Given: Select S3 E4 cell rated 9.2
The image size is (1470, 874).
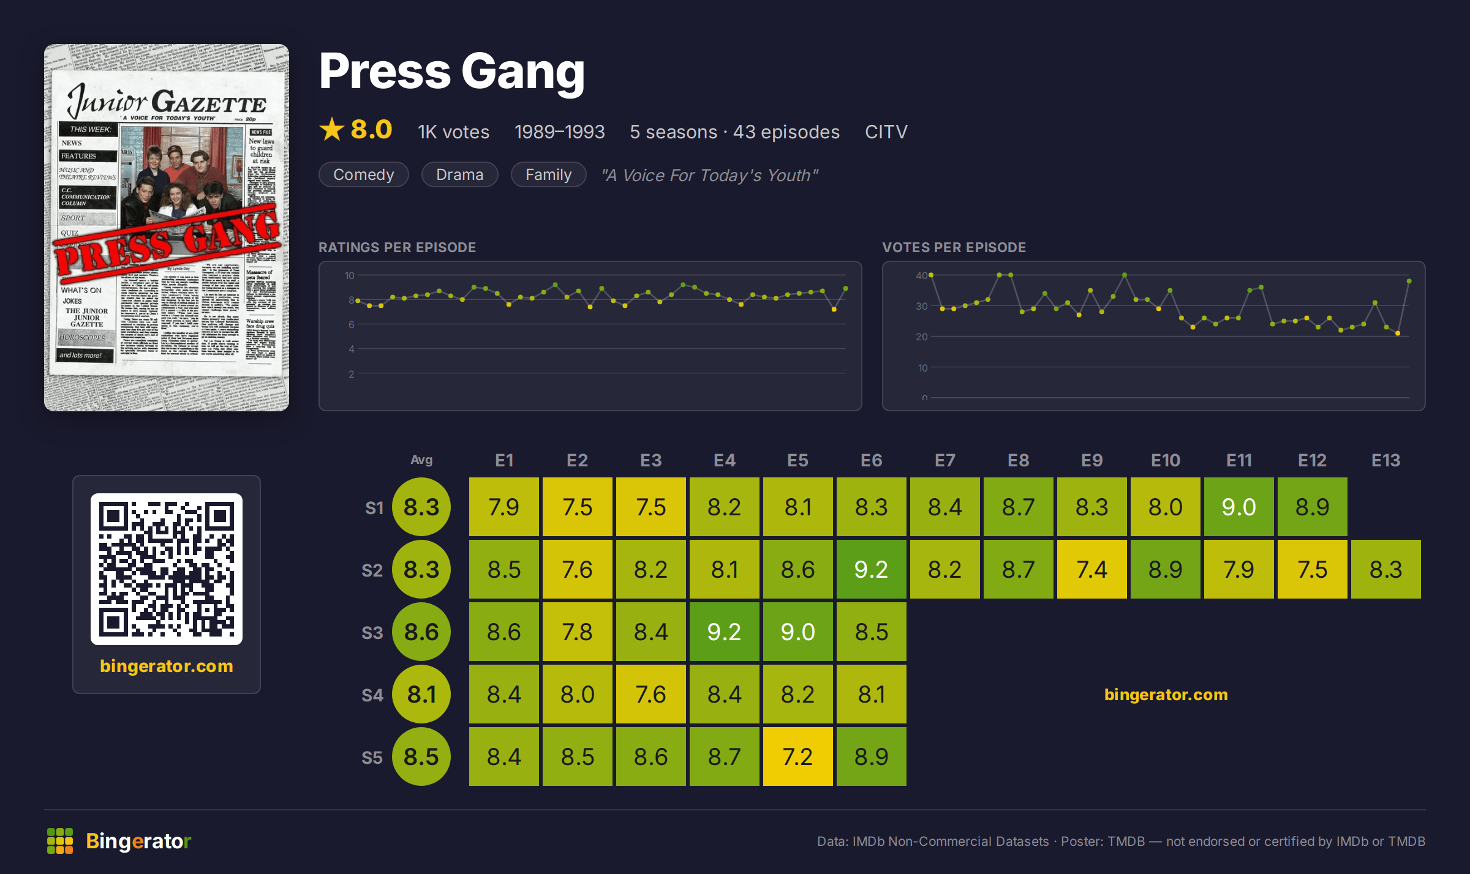Looking at the screenshot, I should (x=725, y=632).
